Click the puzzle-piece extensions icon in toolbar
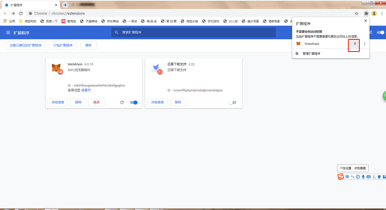386x210 pixels. (x=366, y=13)
